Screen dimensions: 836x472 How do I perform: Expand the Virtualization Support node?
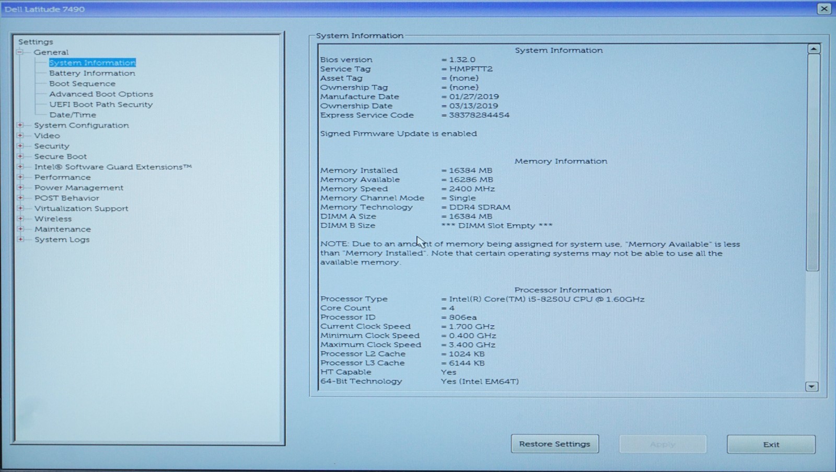click(x=20, y=208)
